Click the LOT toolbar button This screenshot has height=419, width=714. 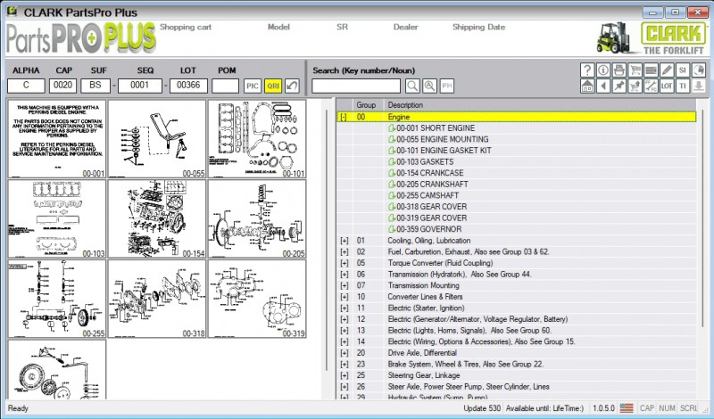click(667, 86)
